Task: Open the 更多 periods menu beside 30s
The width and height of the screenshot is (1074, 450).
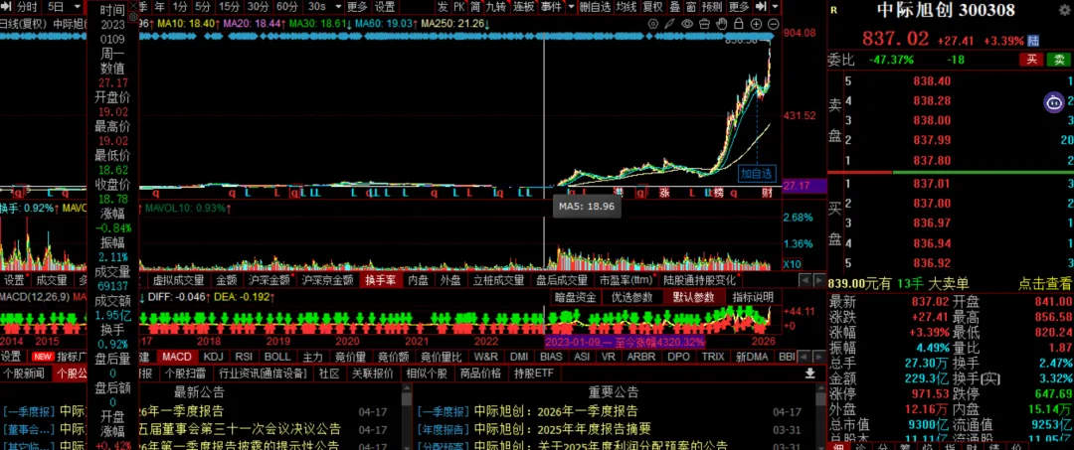Action: tap(357, 7)
